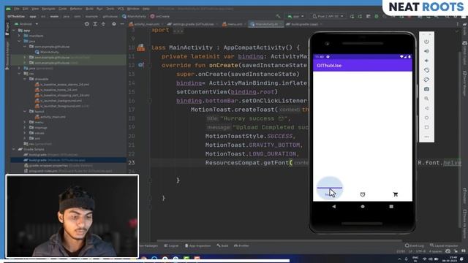Open the Pixel 2 API 30 device dropdown
The width and height of the screenshot is (468, 263).
tap(328, 16)
